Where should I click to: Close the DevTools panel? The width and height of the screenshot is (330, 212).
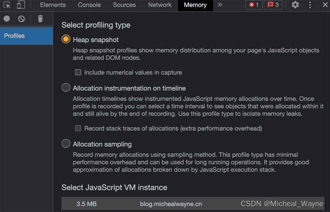coord(324,5)
